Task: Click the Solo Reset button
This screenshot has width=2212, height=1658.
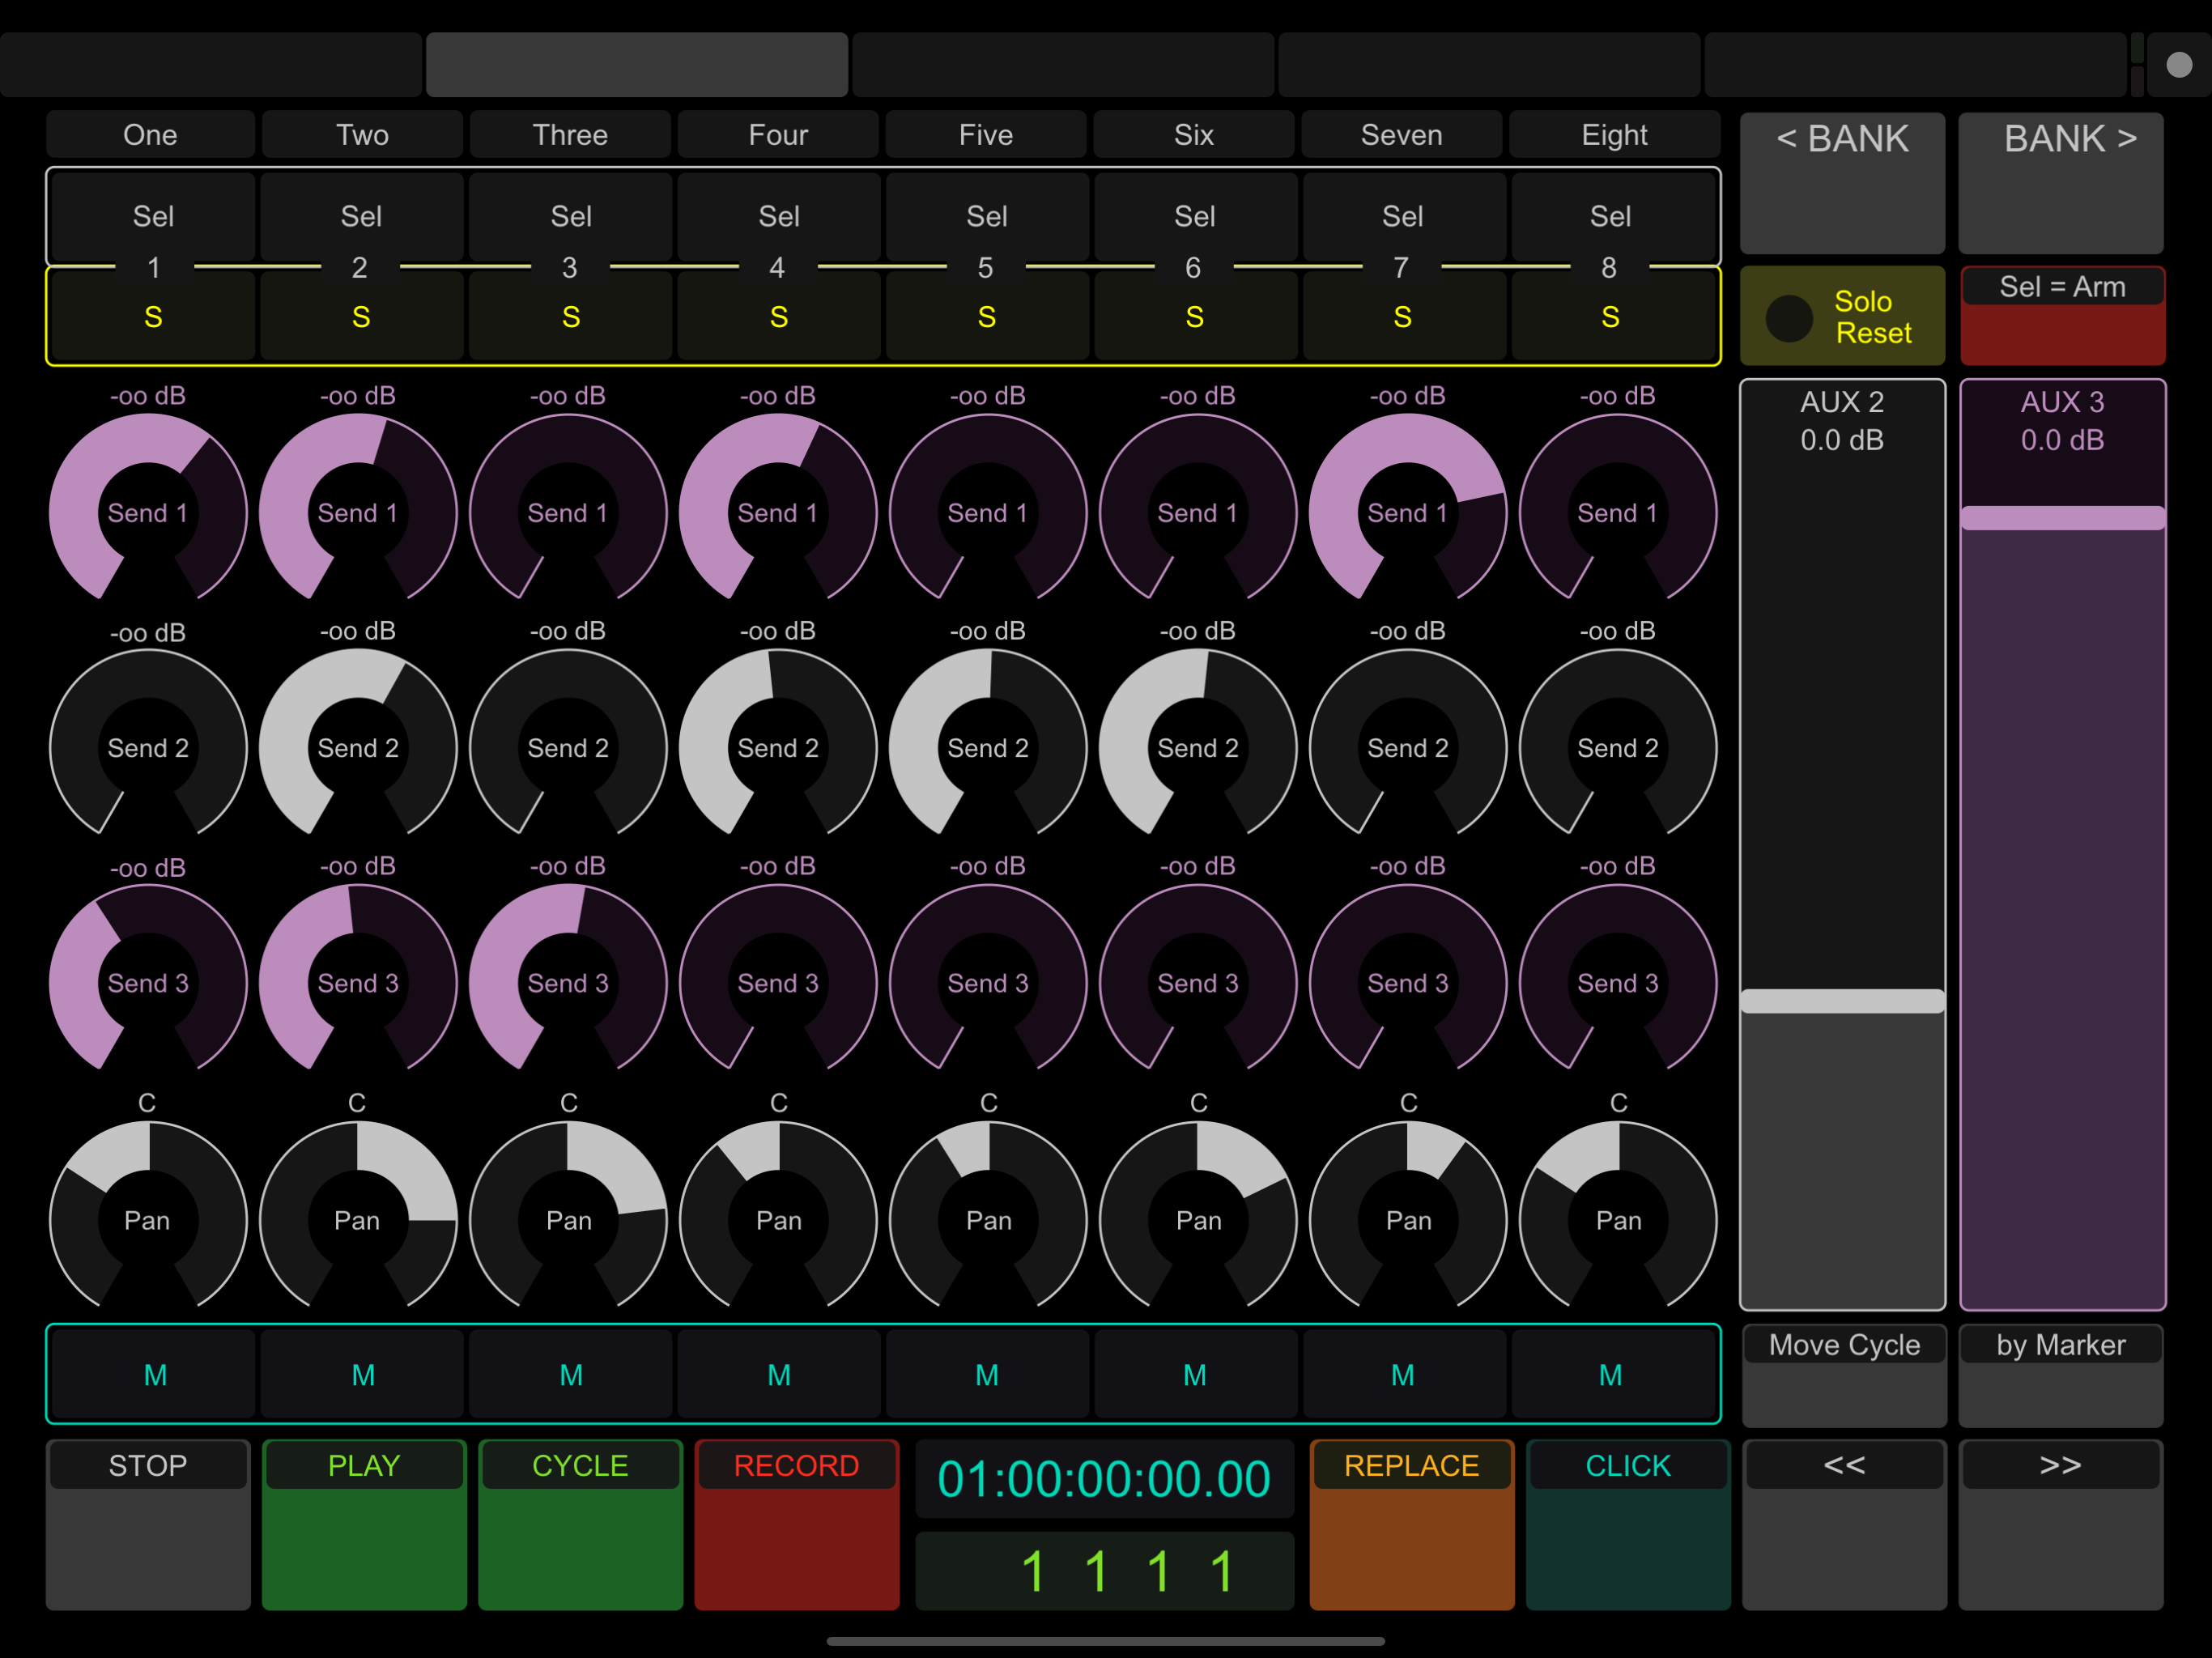Action: point(1843,315)
